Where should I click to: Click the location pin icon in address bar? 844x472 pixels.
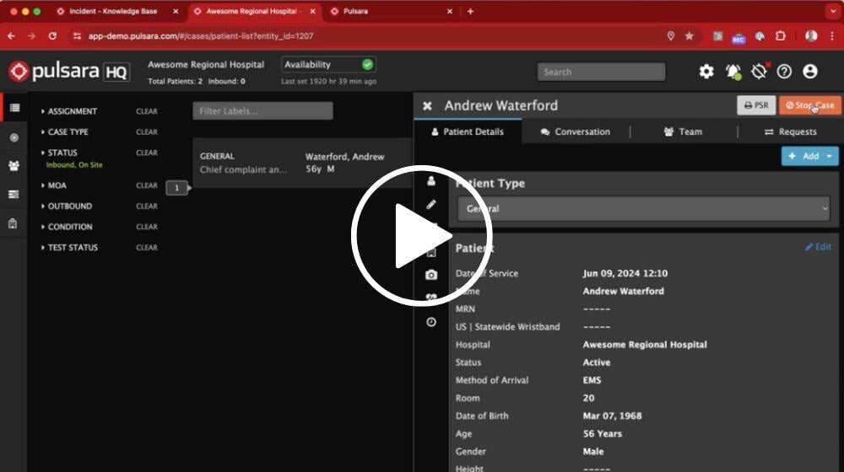[x=671, y=36]
